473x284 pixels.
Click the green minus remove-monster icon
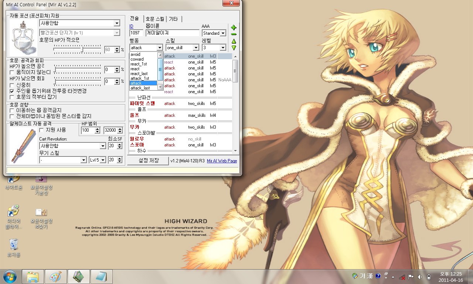tap(234, 34)
